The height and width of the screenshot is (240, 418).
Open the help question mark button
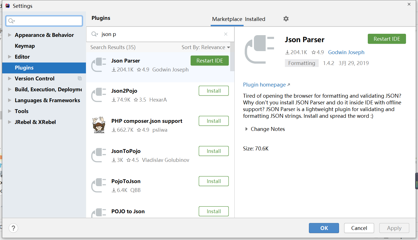[13, 228]
